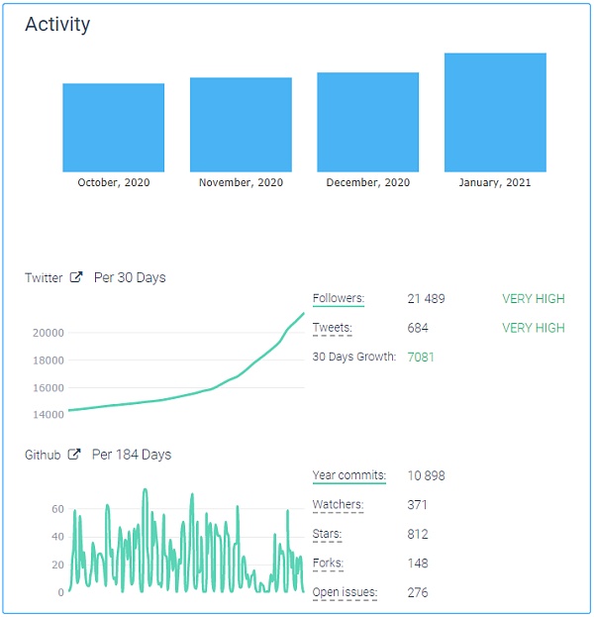Click the Activity heading
This screenshot has height=617, width=594.
coord(57,25)
